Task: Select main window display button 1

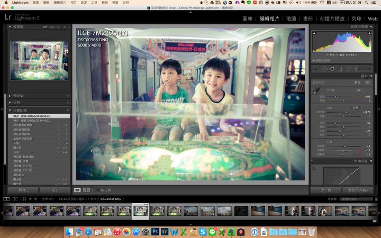Action: coord(6,199)
